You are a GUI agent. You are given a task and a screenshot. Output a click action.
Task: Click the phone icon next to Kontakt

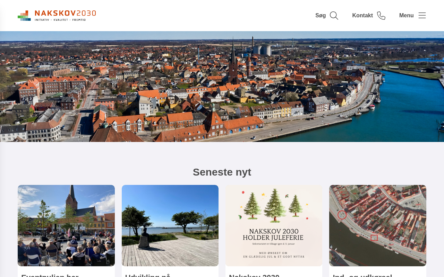pos(381,16)
